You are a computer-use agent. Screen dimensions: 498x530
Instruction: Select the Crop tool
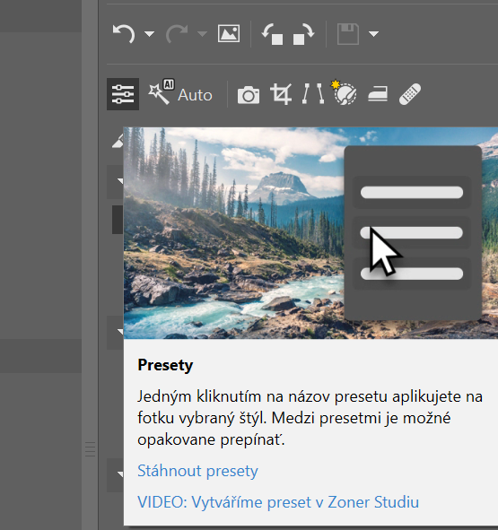(x=281, y=94)
